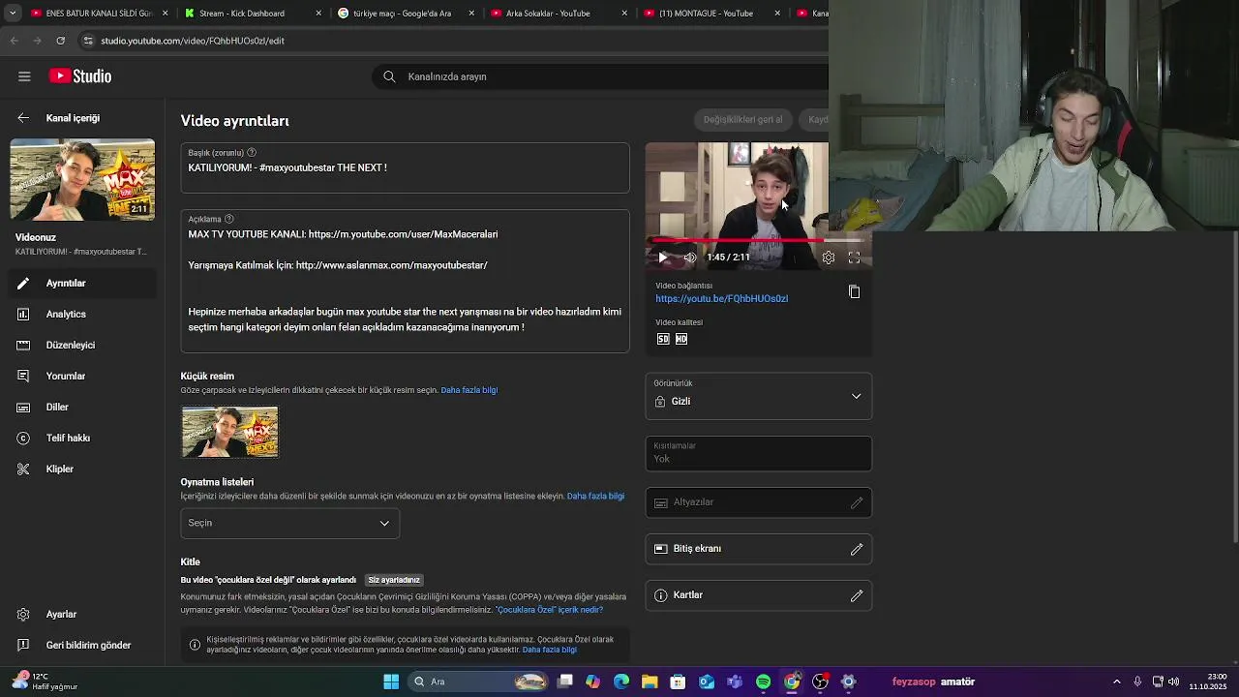Click the HD quality badge
Screen dimensions: 1239x697
[x=681, y=339]
